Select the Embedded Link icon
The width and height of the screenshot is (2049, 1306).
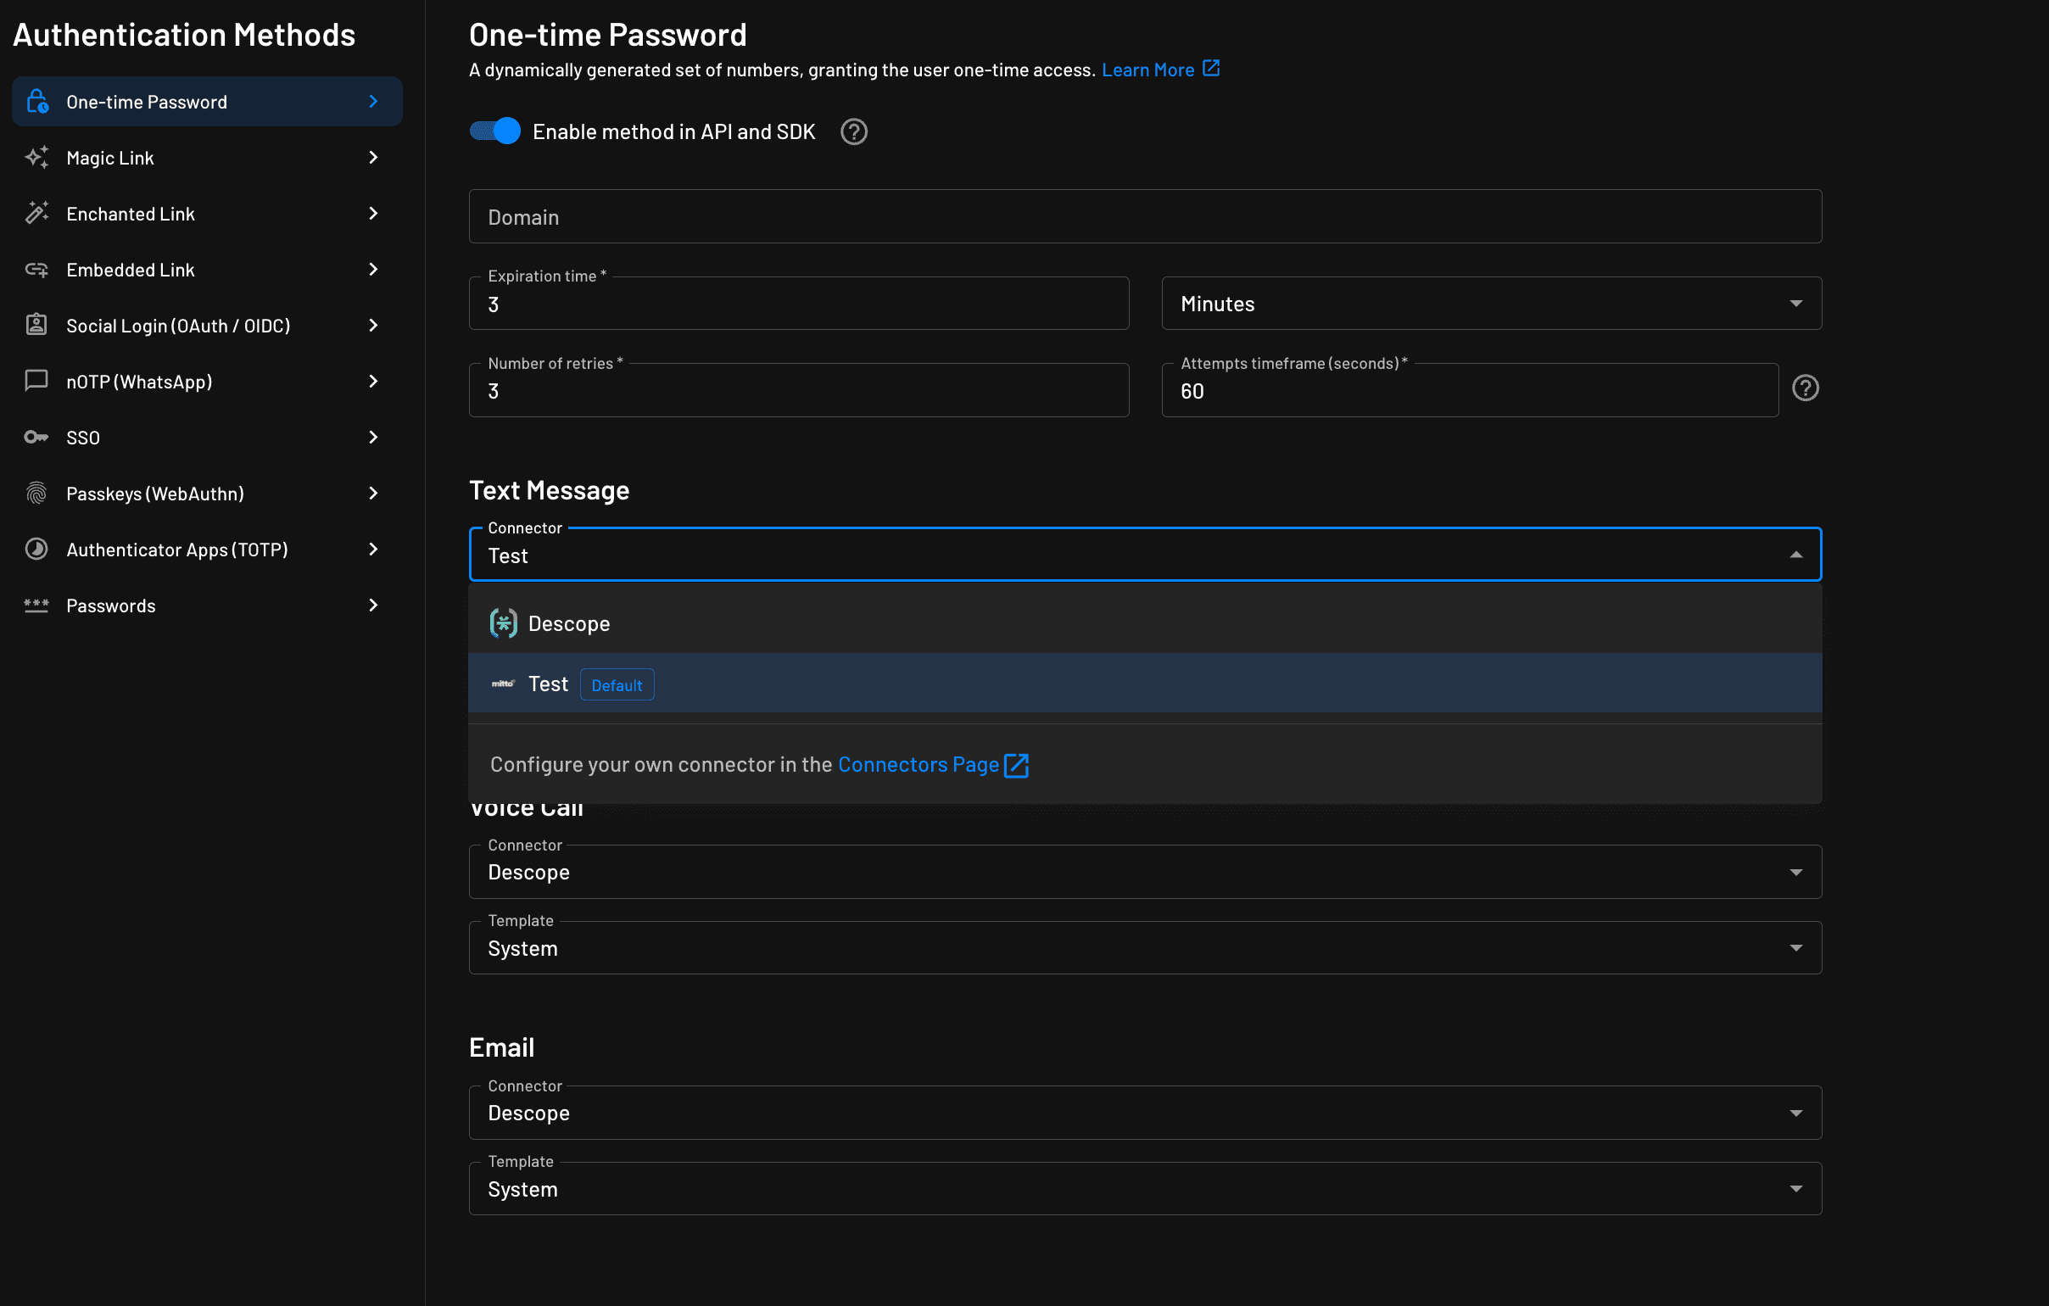pos(36,269)
